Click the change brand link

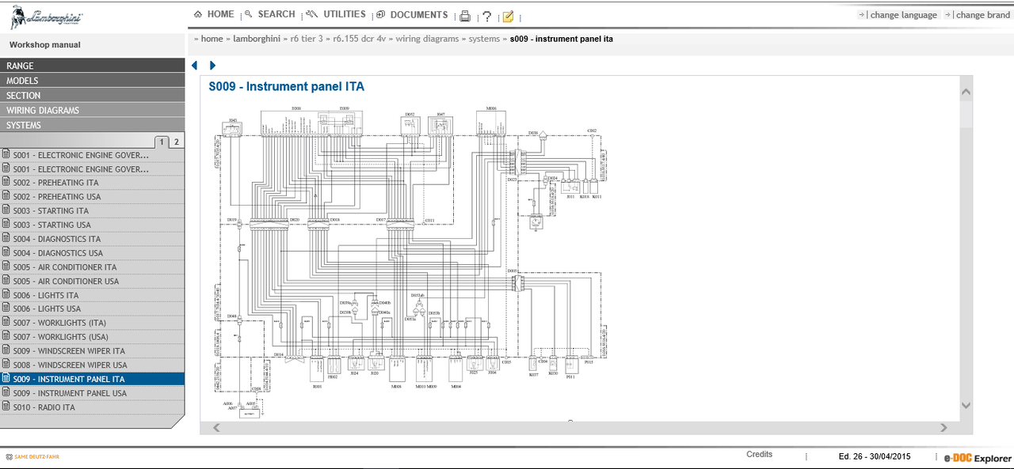(x=983, y=15)
